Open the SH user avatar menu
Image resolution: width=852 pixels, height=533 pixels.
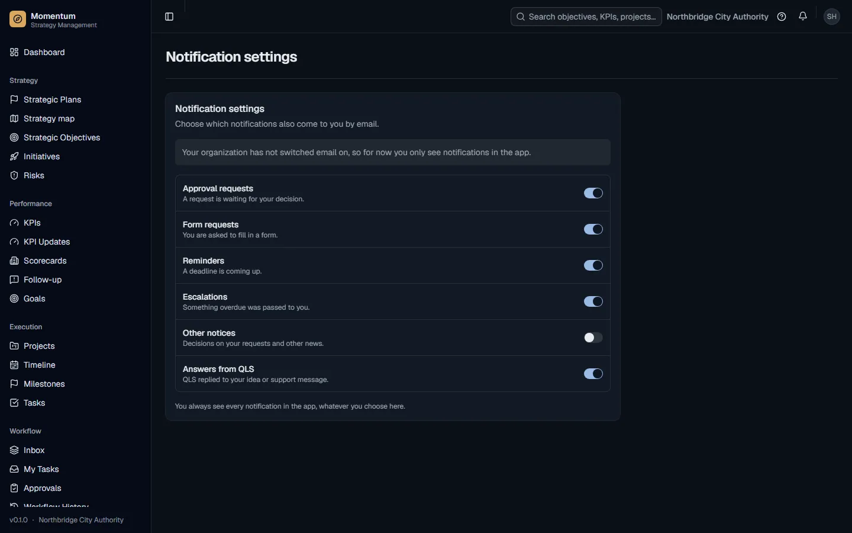(x=832, y=17)
